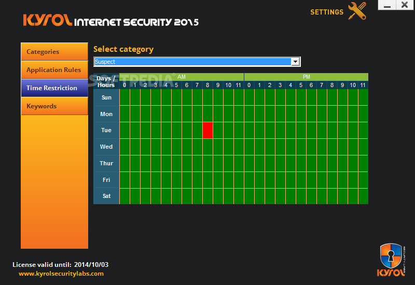Click the PM header bar
The height and width of the screenshot is (285, 415).
click(x=306, y=77)
